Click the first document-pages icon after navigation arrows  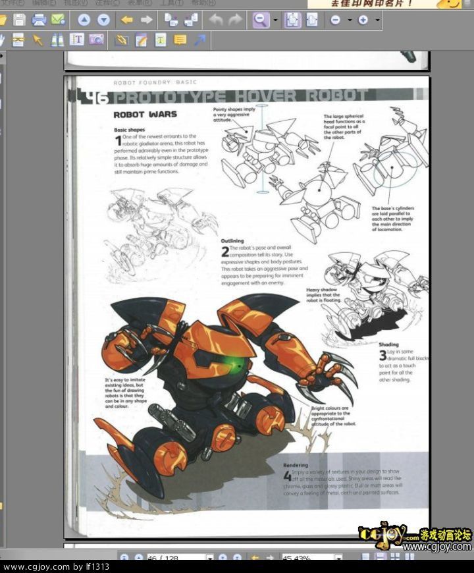pos(171,20)
